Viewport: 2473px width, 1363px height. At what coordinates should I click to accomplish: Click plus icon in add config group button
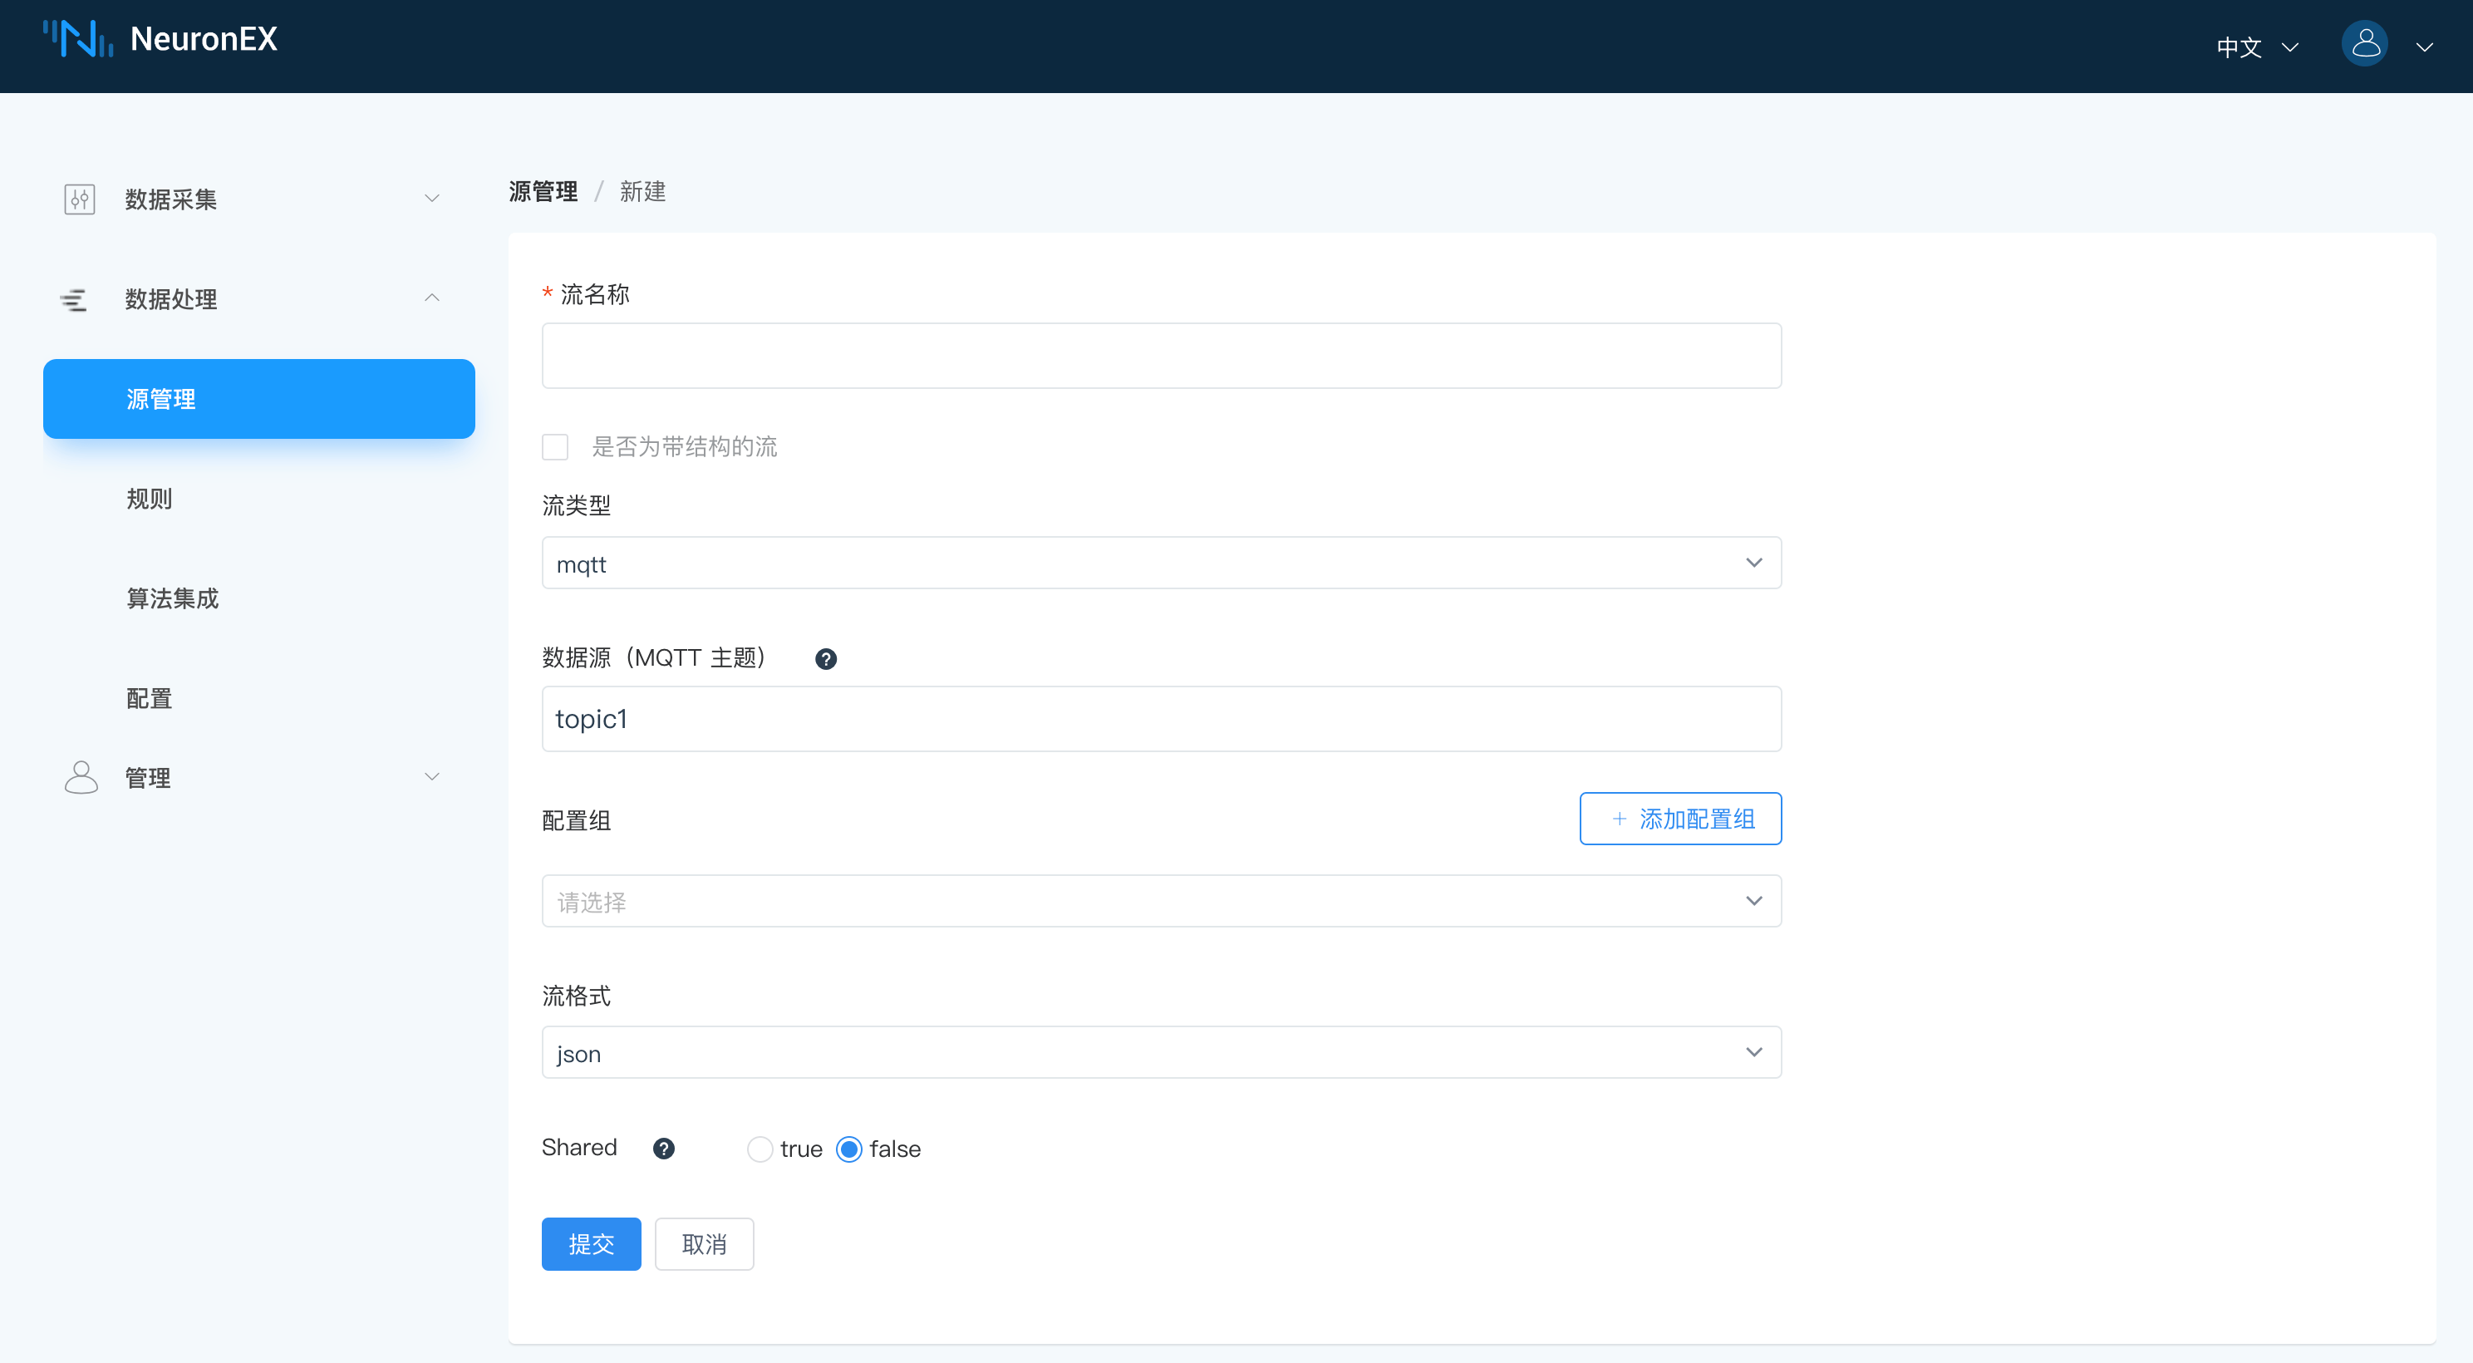[x=1619, y=819]
